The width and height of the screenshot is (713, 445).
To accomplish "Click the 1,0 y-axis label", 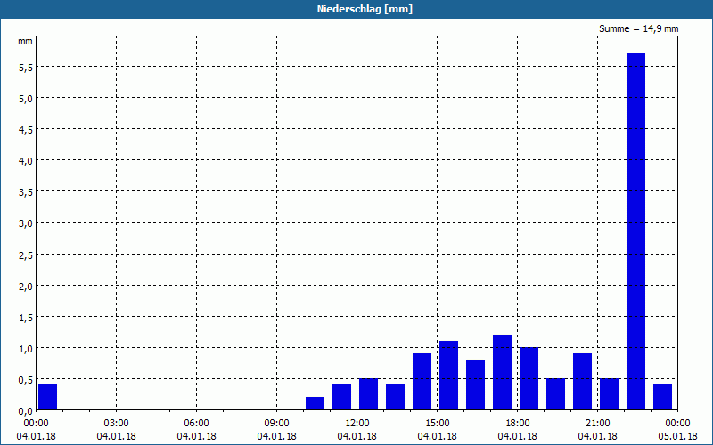I will pyautogui.click(x=26, y=348).
